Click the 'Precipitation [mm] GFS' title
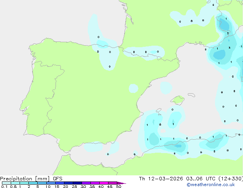This screenshot has width=243, height=188. [31, 179]
